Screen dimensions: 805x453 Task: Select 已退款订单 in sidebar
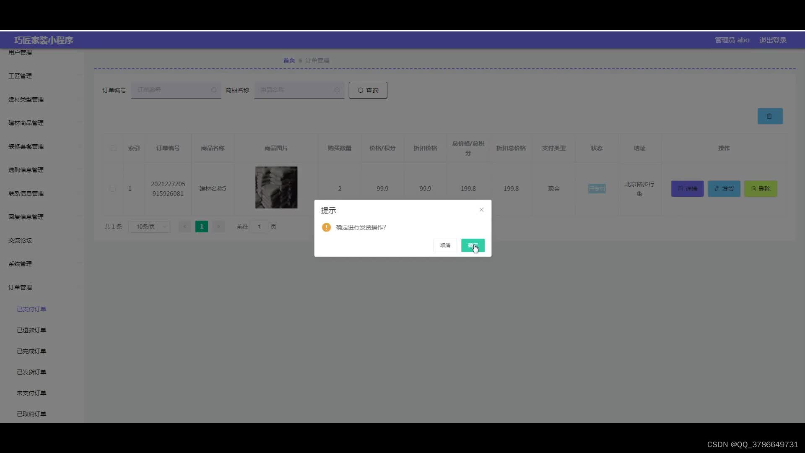click(x=31, y=330)
